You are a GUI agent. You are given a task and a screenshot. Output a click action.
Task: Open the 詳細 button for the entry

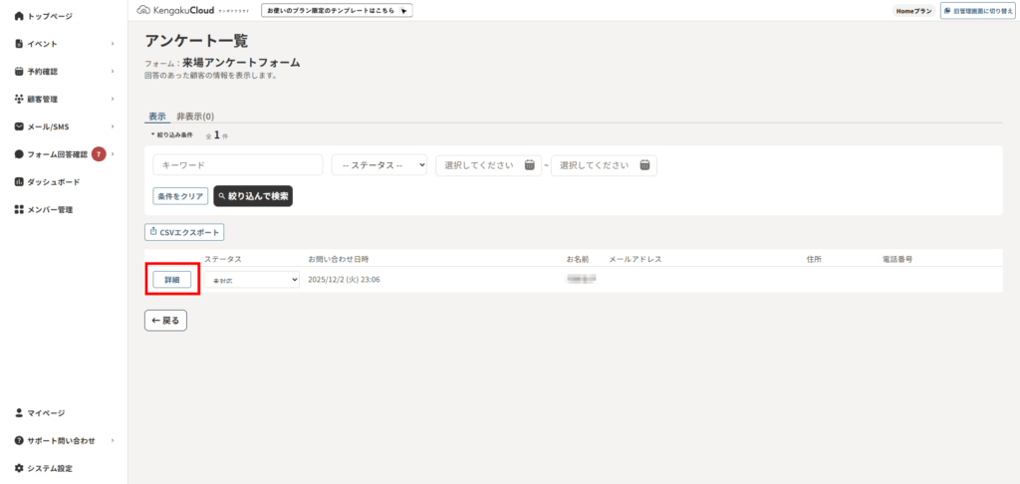(x=171, y=280)
